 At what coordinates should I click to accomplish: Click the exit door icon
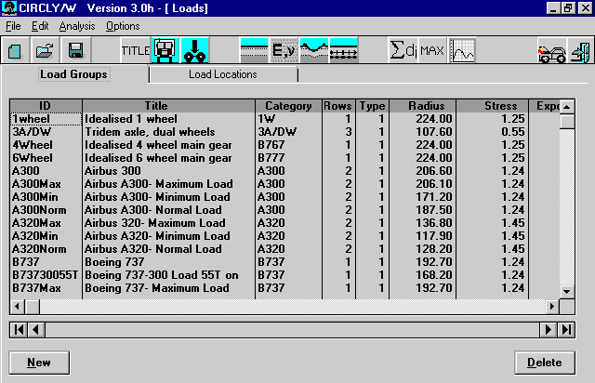coord(580,52)
